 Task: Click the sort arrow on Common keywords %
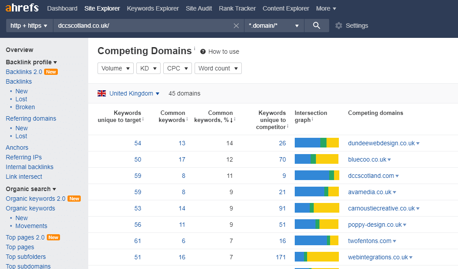pyautogui.click(x=231, y=120)
